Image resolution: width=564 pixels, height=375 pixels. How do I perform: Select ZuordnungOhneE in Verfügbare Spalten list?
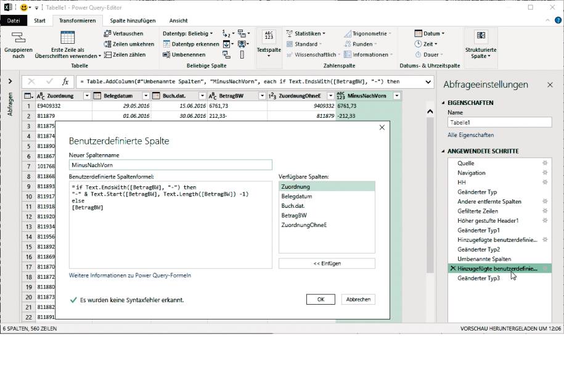[327, 225]
